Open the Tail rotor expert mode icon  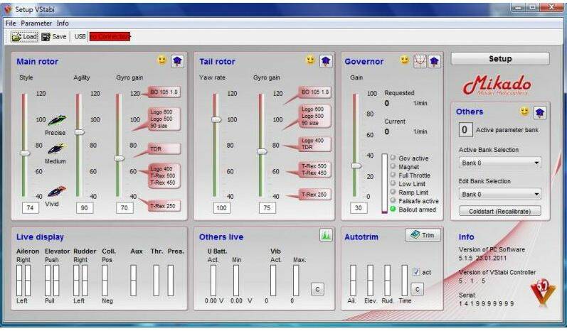click(x=325, y=61)
